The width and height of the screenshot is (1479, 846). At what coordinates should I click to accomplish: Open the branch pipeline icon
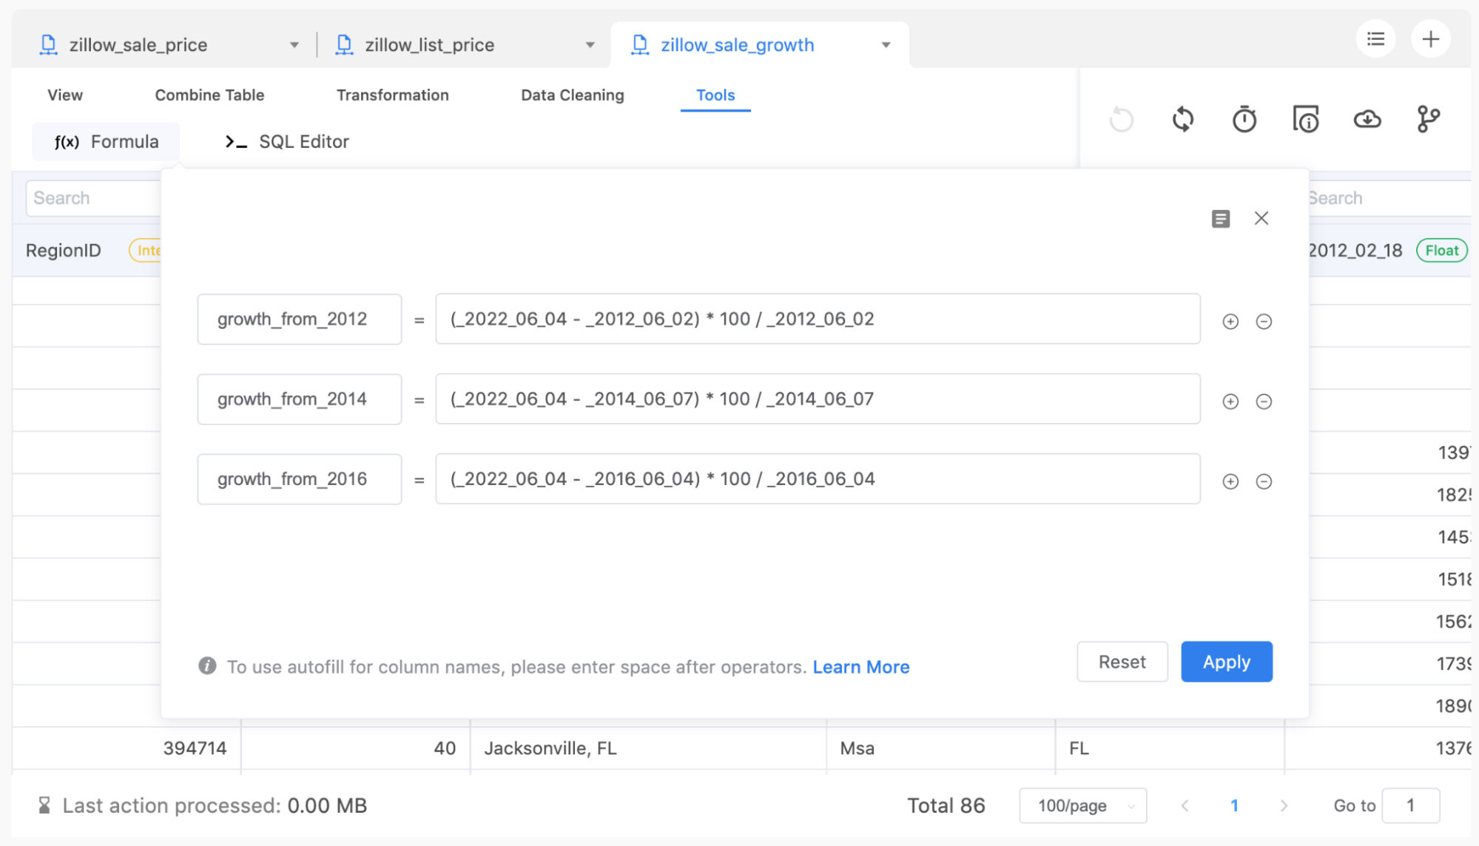1428,119
